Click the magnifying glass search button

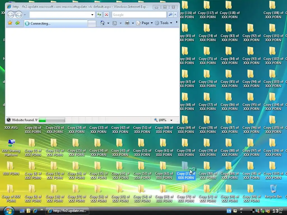170,15
